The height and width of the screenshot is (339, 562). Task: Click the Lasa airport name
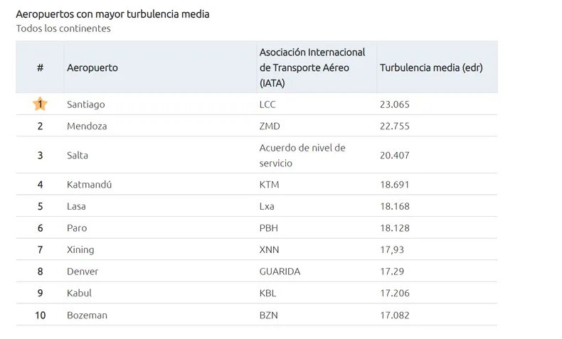click(76, 207)
